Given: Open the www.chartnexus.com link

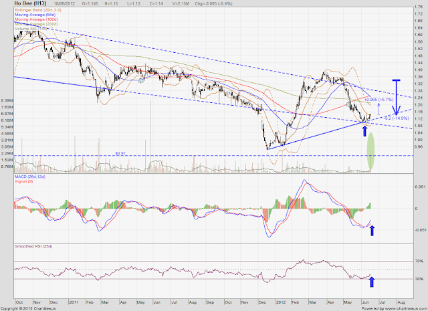Looking at the screenshot, I should tap(405, 308).
